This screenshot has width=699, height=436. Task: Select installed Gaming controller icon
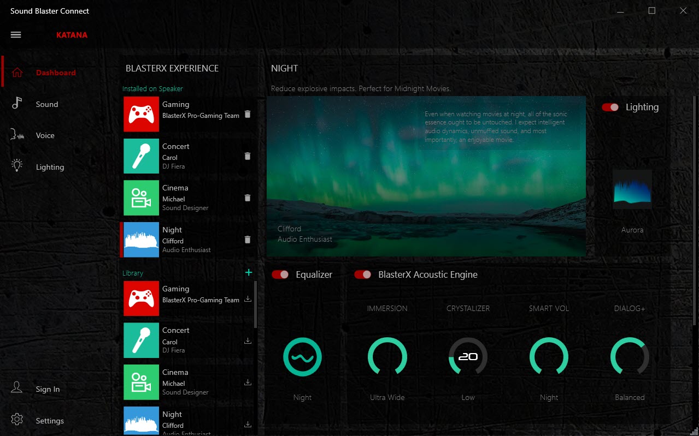point(141,114)
